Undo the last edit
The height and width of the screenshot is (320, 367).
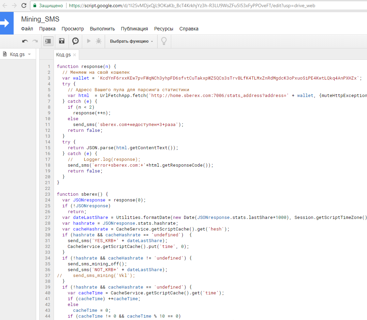[25, 41]
